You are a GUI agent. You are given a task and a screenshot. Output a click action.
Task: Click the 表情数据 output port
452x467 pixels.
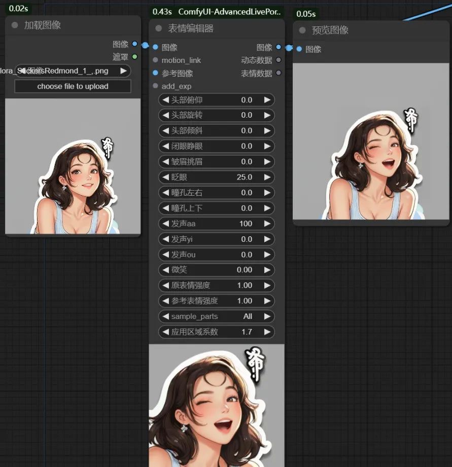(x=279, y=73)
